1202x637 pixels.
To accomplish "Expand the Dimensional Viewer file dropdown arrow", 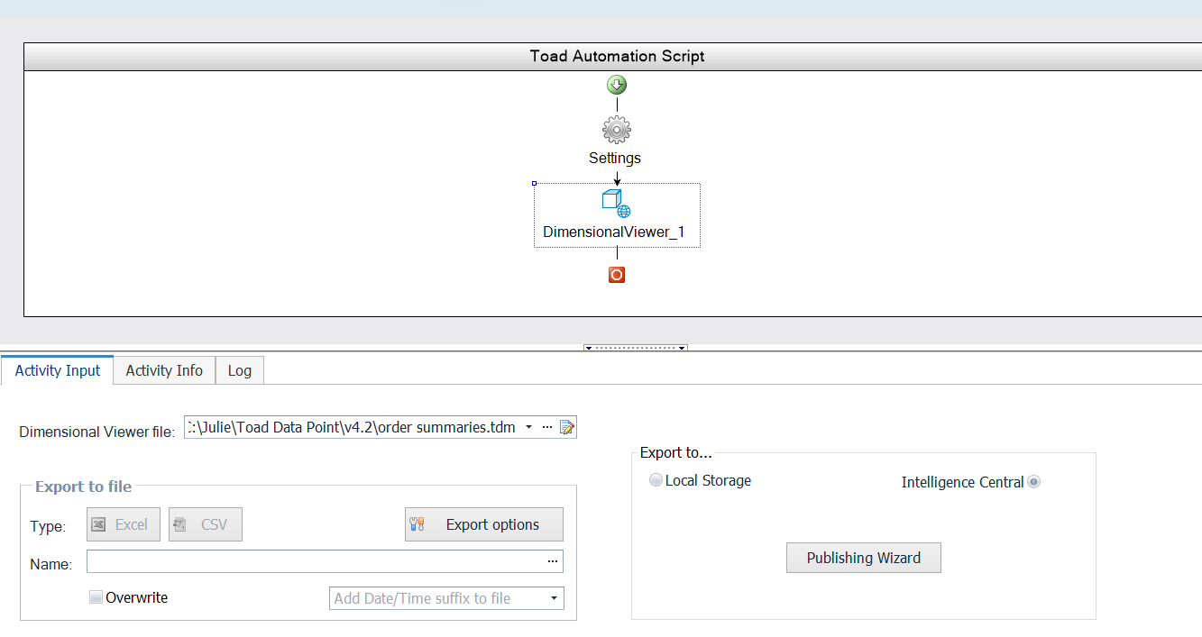I will pyautogui.click(x=528, y=427).
